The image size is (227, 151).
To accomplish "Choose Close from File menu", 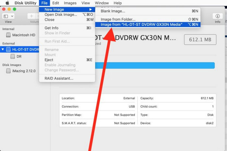I will [67, 20].
